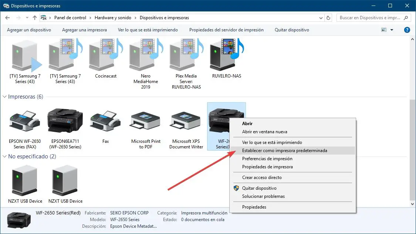
Task: Click Panel de control breadcrumb
Action: 70,18
